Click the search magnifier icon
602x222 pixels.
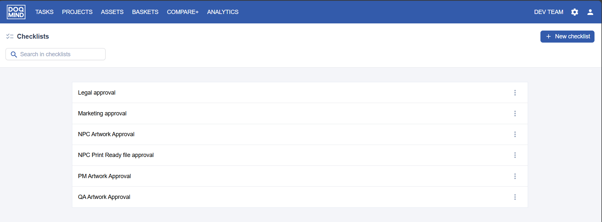[14, 54]
